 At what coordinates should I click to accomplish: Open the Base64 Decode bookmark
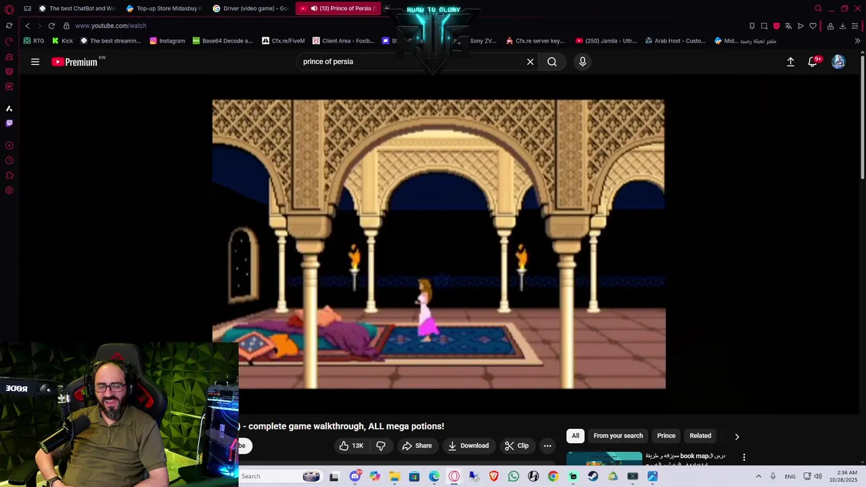[223, 41]
